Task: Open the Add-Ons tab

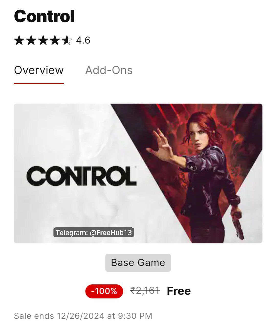Action: [x=109, y=70]
